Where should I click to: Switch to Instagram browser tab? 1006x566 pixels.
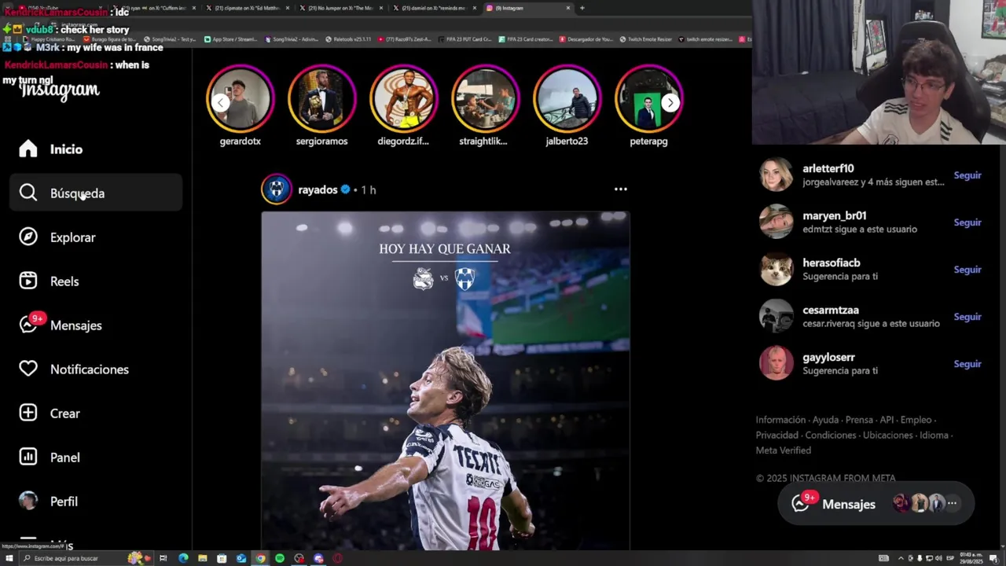tap(528, 8)
